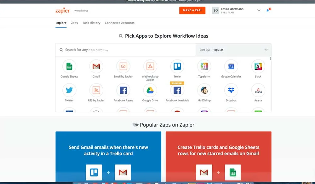315x184 pixels.
Task: Open the Sort By Popular dropdown
Action: (x=233, y=50)
